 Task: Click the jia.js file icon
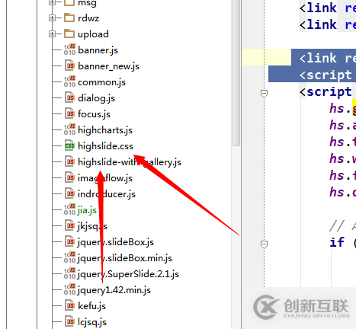click(69, 209)
